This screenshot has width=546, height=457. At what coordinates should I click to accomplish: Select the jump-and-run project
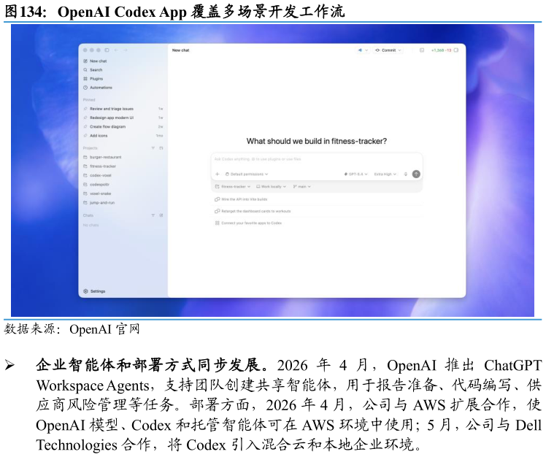click(99, 203)
